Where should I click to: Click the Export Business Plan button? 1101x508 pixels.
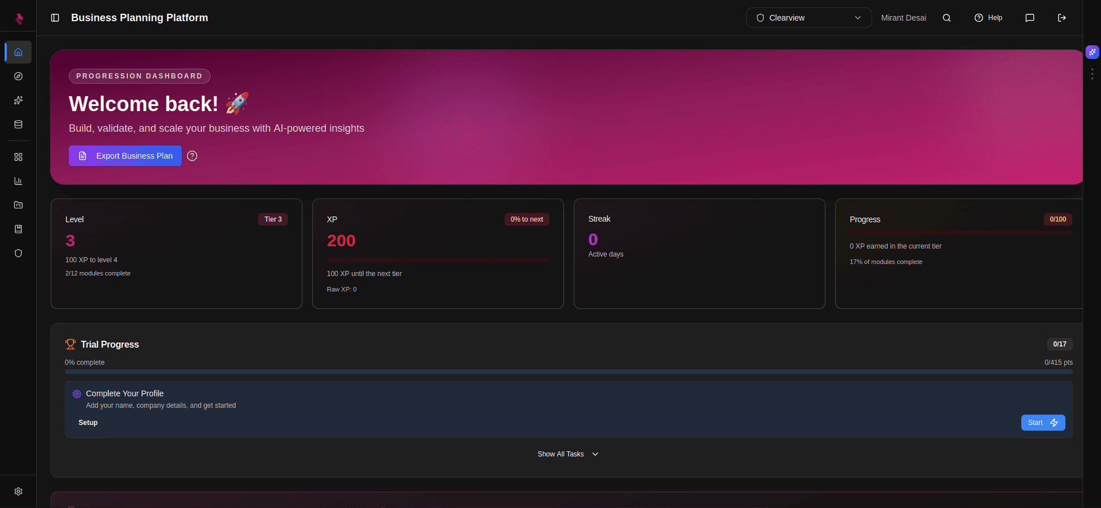point(125,156)
